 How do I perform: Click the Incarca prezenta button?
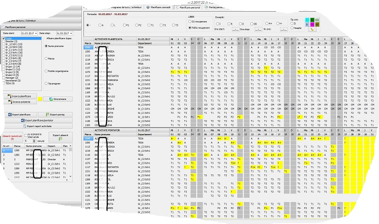point(20,102)
